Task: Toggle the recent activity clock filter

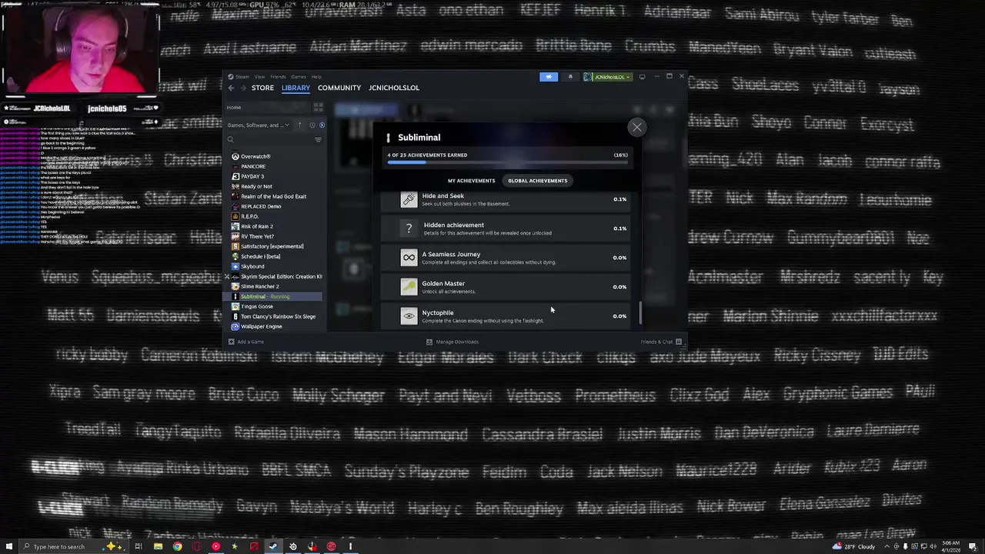Action: 312,125
